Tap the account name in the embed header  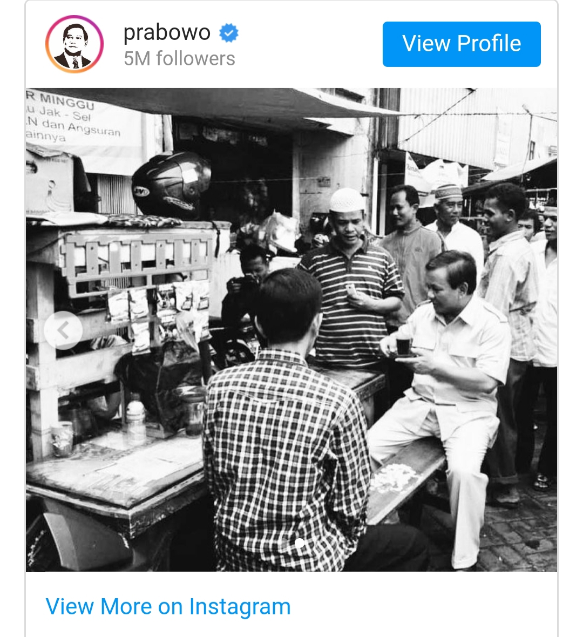(167, 33)
